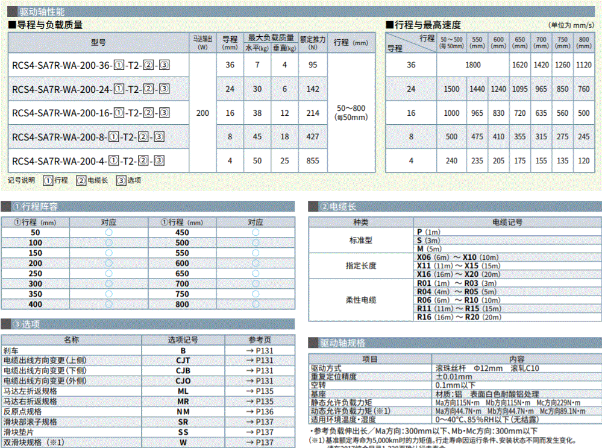602x448 pixels.
Task: Select the 240 speed value for lead 4
Action: (451, 160)
